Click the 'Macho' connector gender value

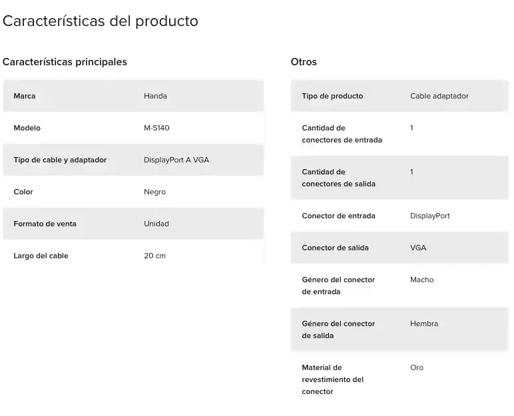tap(421, 280)
